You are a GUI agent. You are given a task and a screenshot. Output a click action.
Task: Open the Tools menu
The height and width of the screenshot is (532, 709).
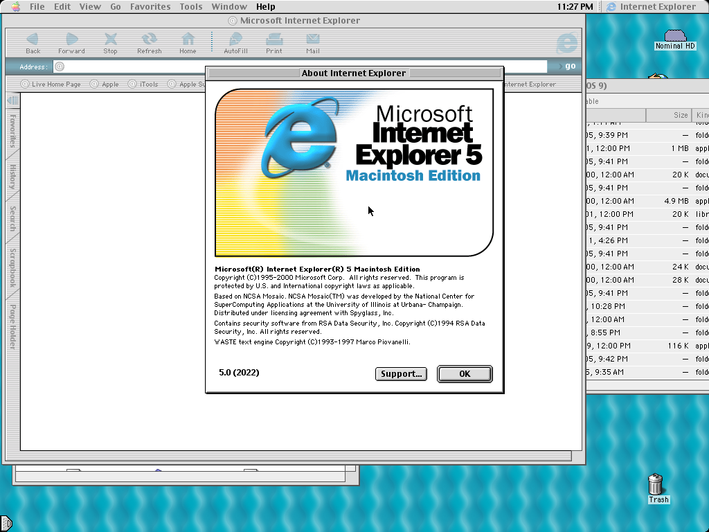191,7
